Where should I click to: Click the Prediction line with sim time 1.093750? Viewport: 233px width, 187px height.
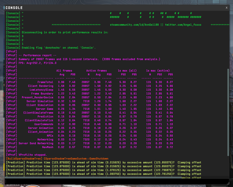(103, 174)
